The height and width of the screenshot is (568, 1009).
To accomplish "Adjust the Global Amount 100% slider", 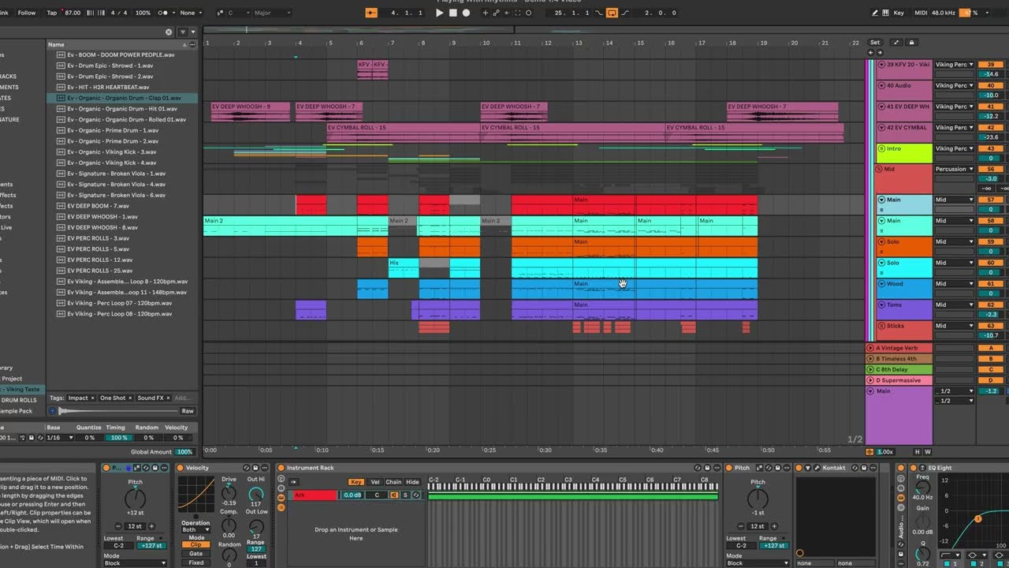I will pyautogui.click(x=184, y=452).
